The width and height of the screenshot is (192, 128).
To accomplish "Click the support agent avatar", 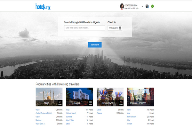I will 122,6.
